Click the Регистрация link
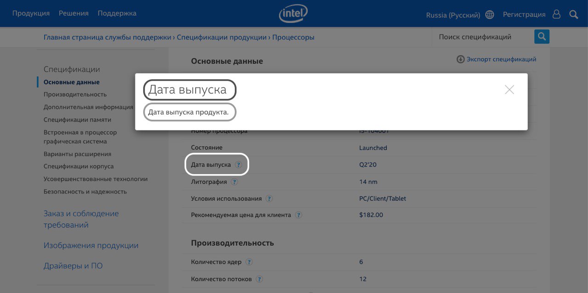The image size is (588, 293). (524, 14)
